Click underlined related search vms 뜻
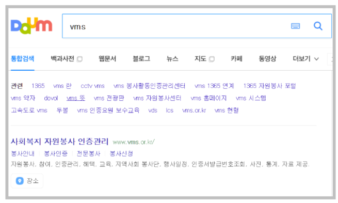 pos(76,98)
